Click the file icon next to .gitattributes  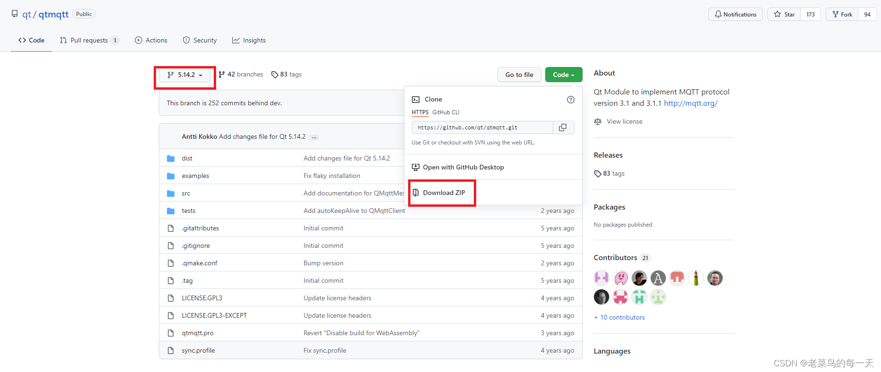tap(171, 228)
